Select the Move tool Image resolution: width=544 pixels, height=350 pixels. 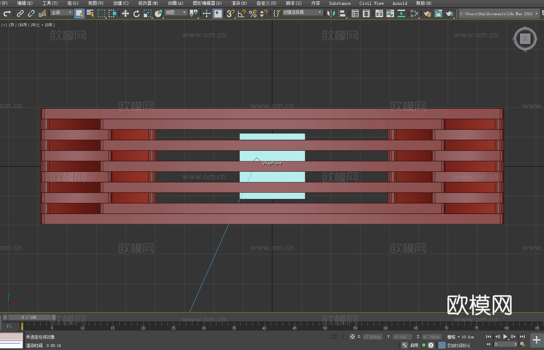click(x=126, y=13)
